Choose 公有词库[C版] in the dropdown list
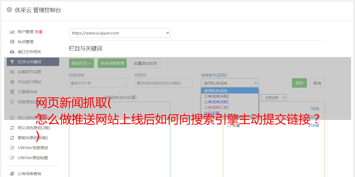The height and width of the screenshot is (177, 355). click(230, 107)
